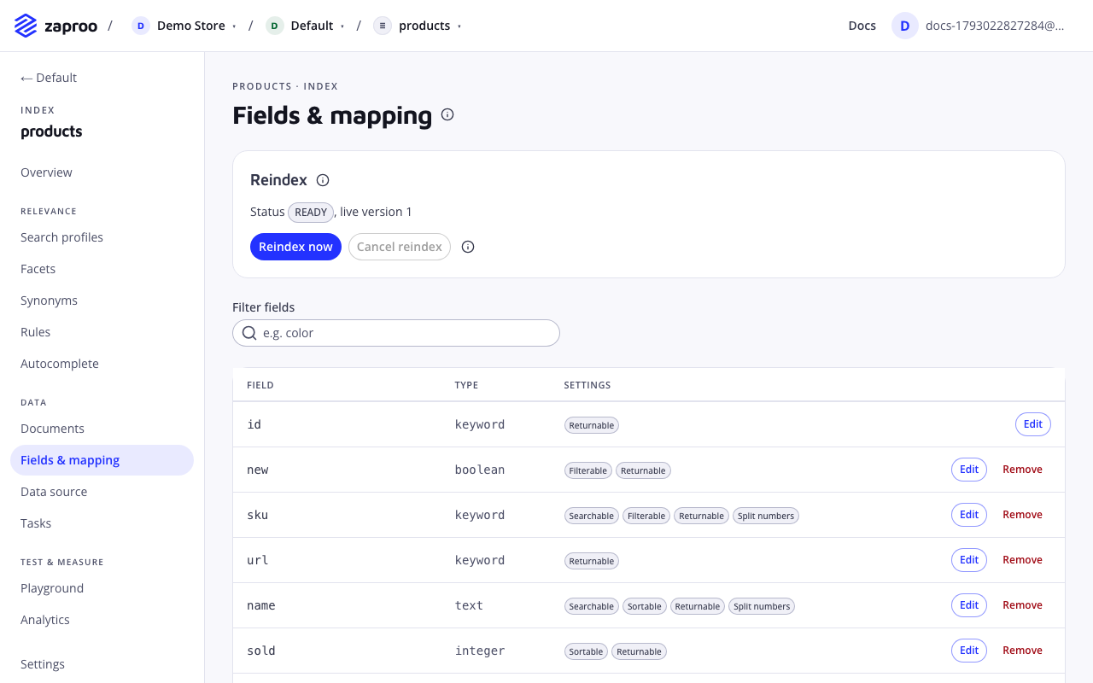Remove the new field
1093x683 pixels.
tap(1022, 470)
